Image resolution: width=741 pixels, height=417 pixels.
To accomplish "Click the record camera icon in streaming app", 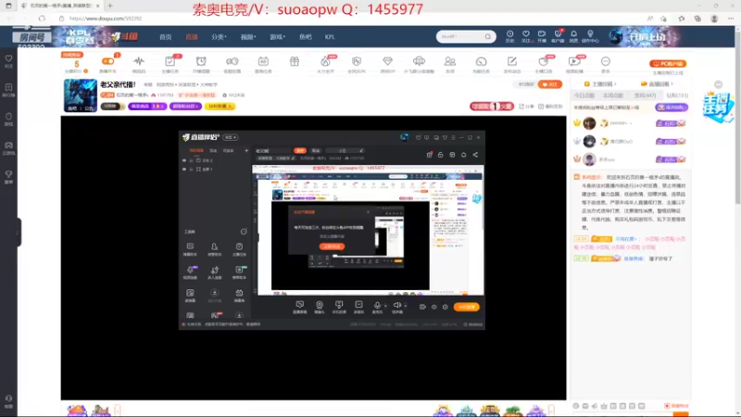I will pyautogui.click(x=422, y=307).
